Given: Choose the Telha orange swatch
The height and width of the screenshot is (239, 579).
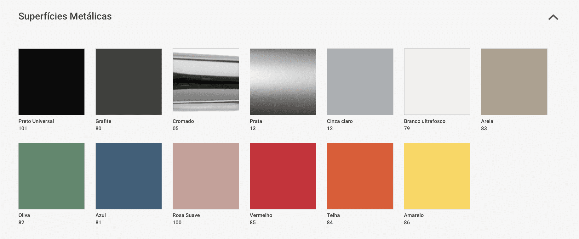Looking at the screenshot, I should [x=360, y=176].
